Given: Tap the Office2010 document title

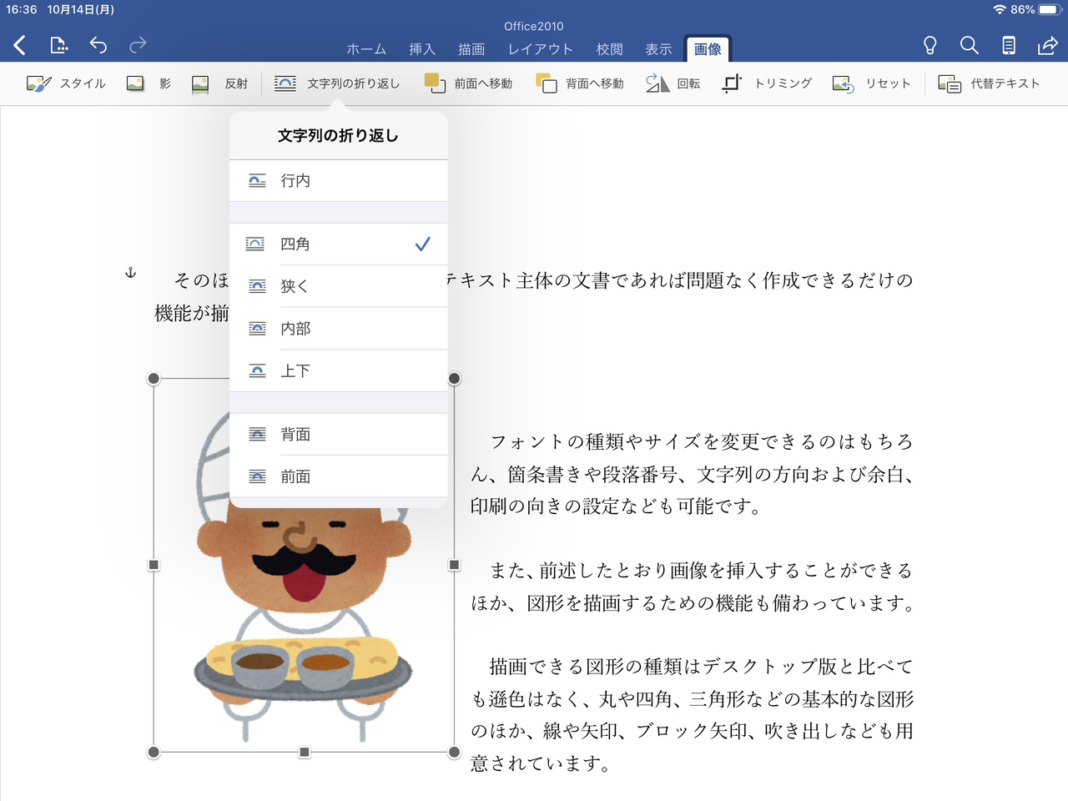Looking at the screenshot, I should tap(534, 26).
